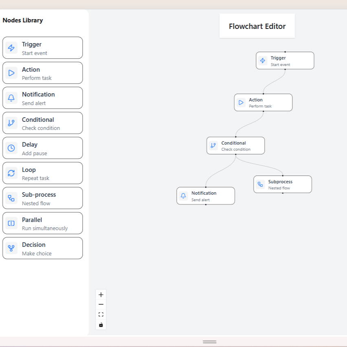Select the bell Notification icon in the library

point(11,98)
